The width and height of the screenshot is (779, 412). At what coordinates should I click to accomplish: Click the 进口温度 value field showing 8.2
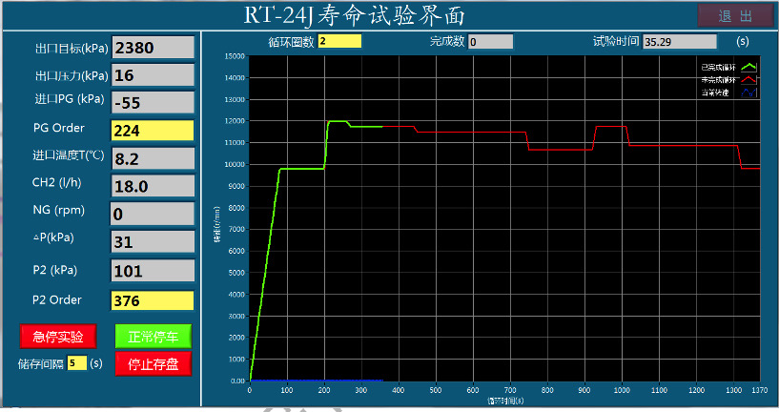(x=153, y=158)
